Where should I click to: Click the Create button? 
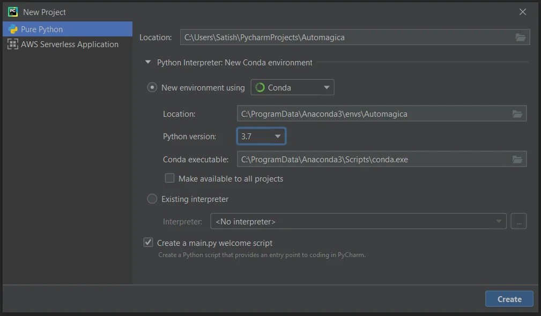tap(509, 299)
